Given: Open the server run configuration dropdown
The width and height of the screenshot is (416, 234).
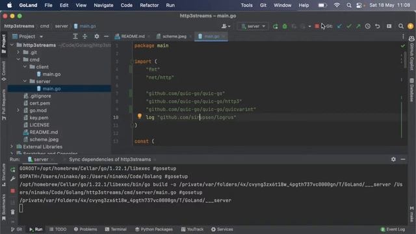Looking at the screenshot, I should (x=253, y=26).
